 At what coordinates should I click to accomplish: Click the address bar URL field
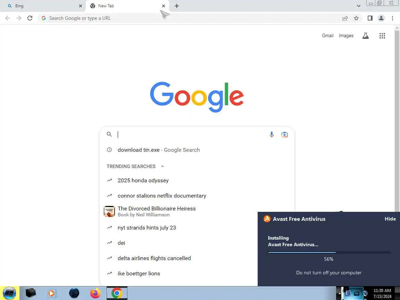click(x=189, y=18)
